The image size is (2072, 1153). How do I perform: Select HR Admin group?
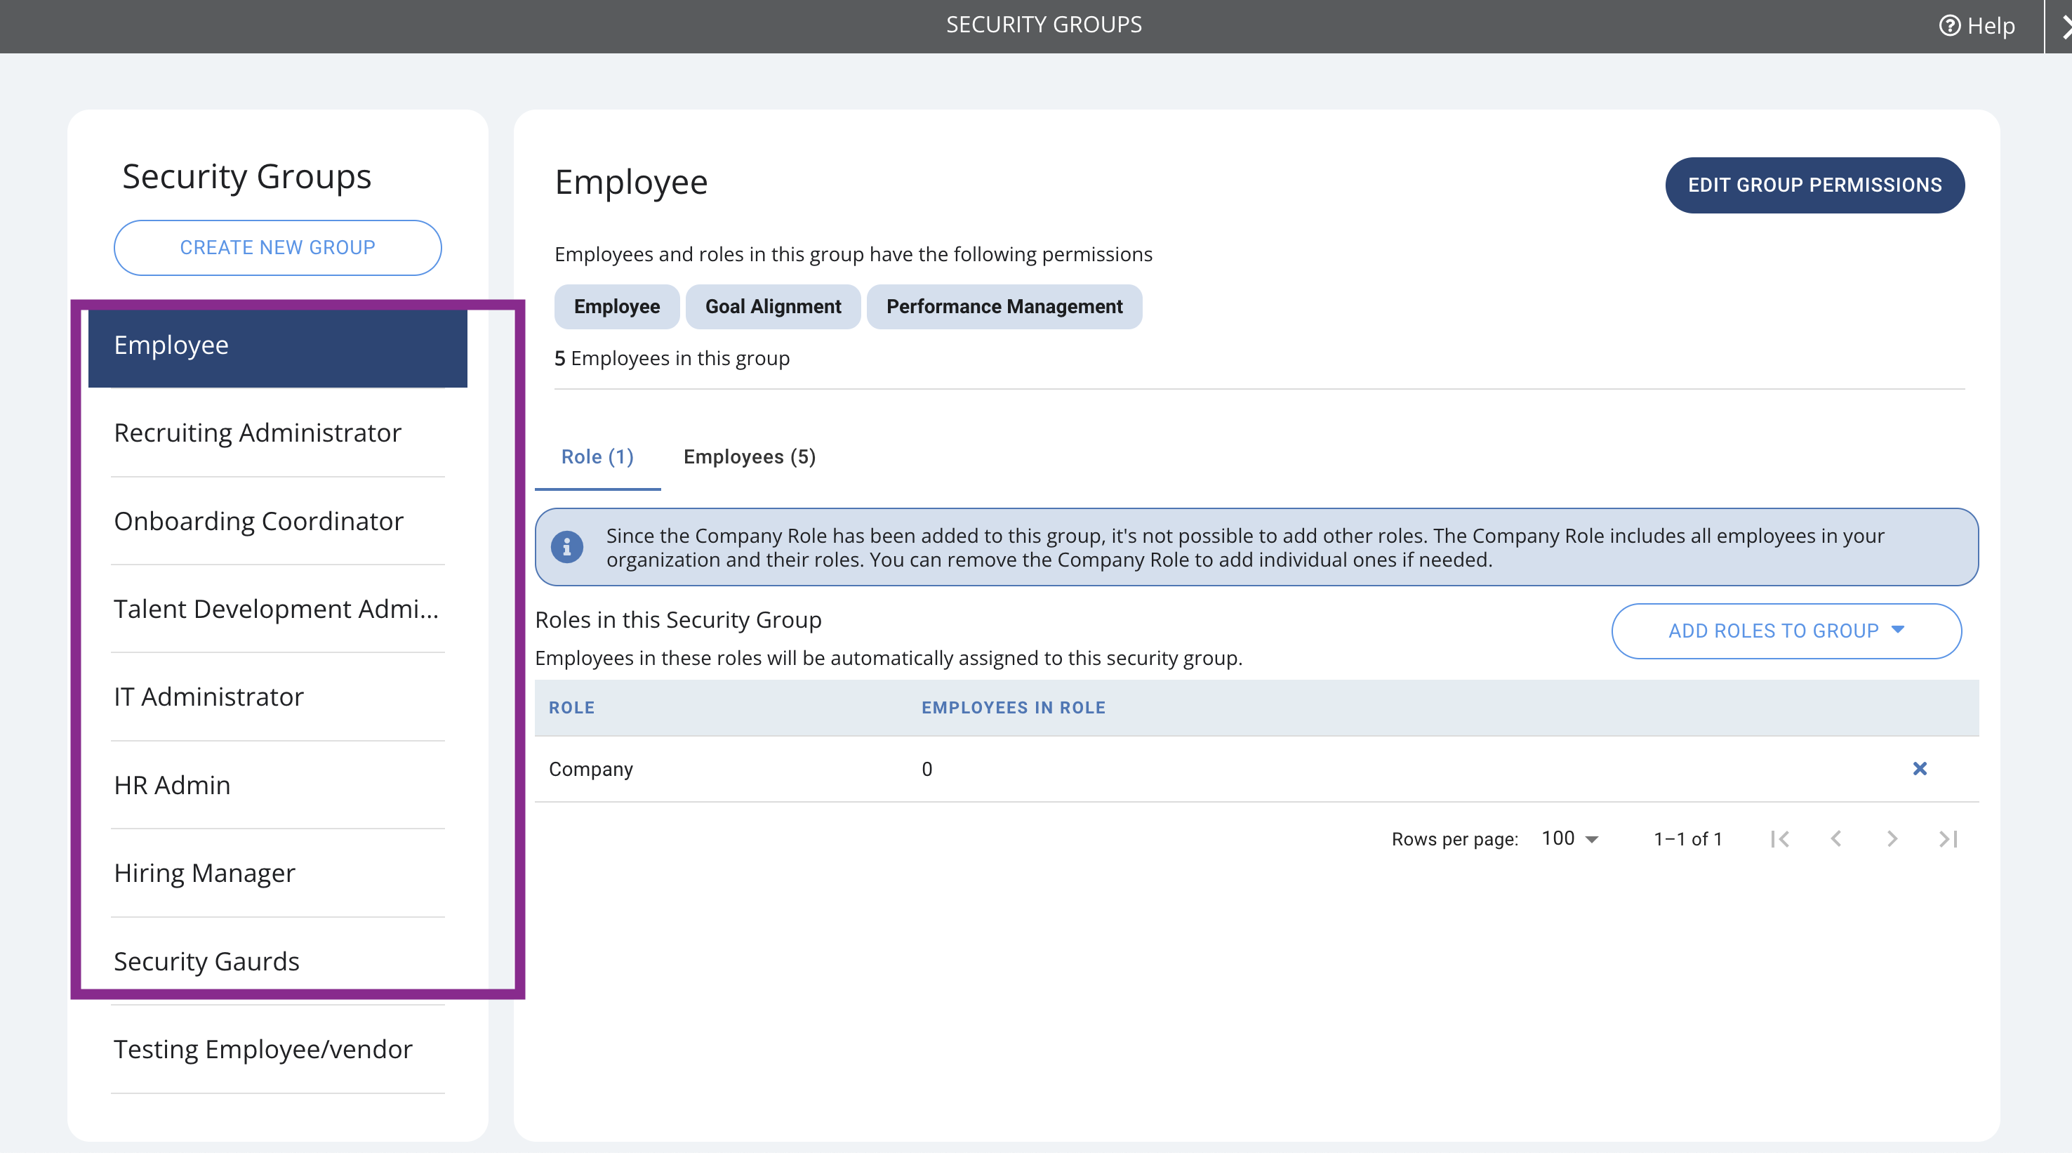(x=277, y=785)
